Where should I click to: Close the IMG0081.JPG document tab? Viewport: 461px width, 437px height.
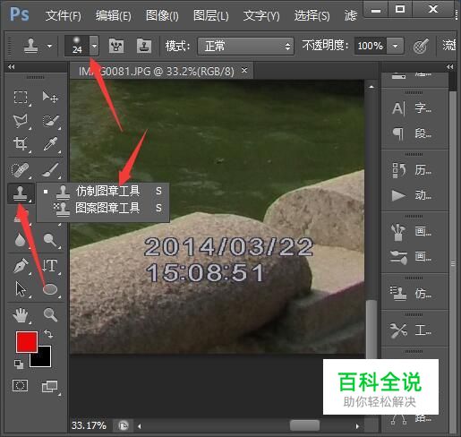click(x=244, y=71)
